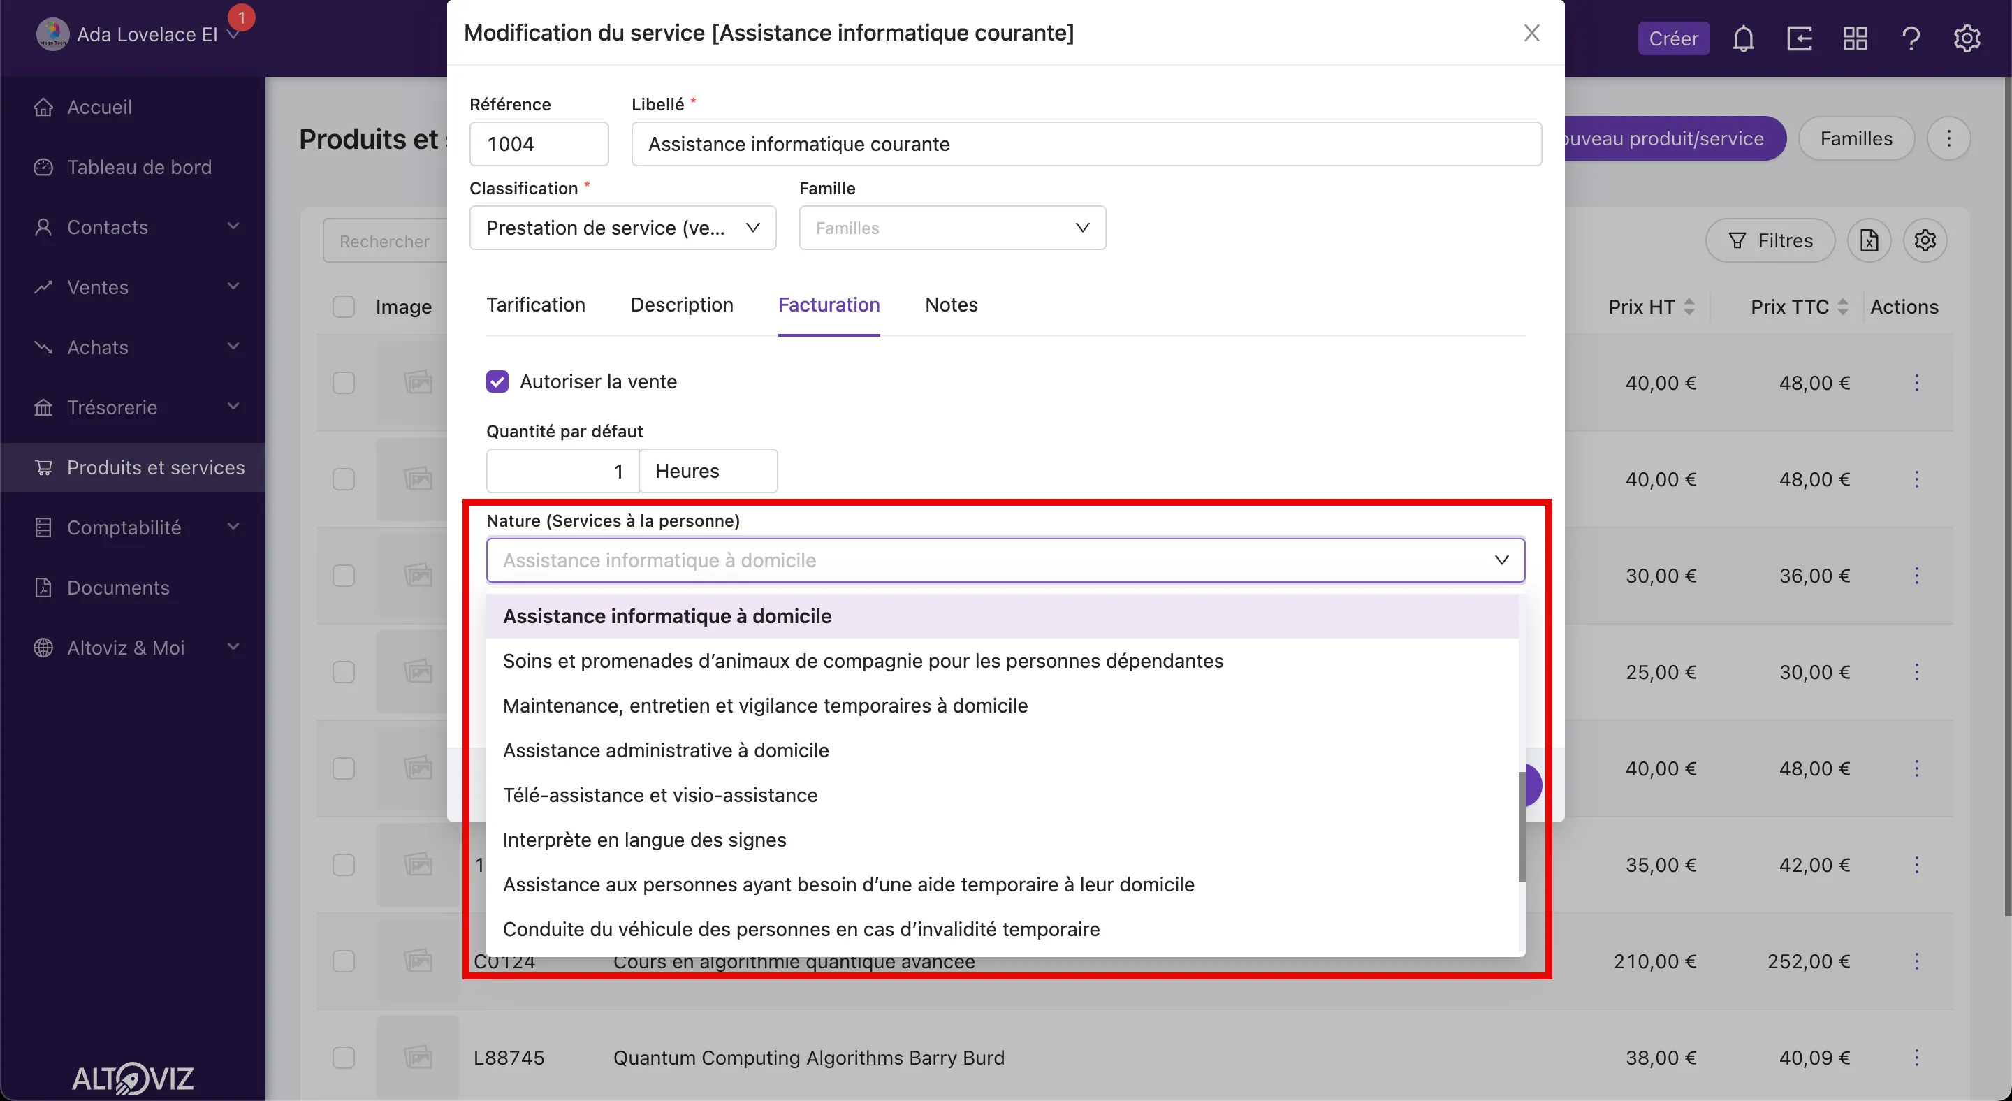This screenshot has width=2012, height=1101.
Task: Expand the Contacts sidebar menu
Action: [x=233, y=226]
